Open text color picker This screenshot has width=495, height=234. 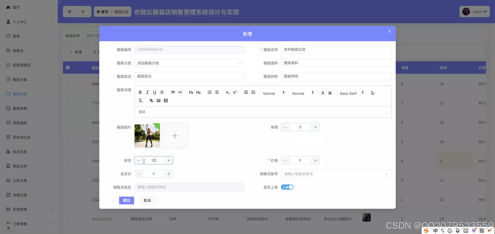(x=323, y=93)
